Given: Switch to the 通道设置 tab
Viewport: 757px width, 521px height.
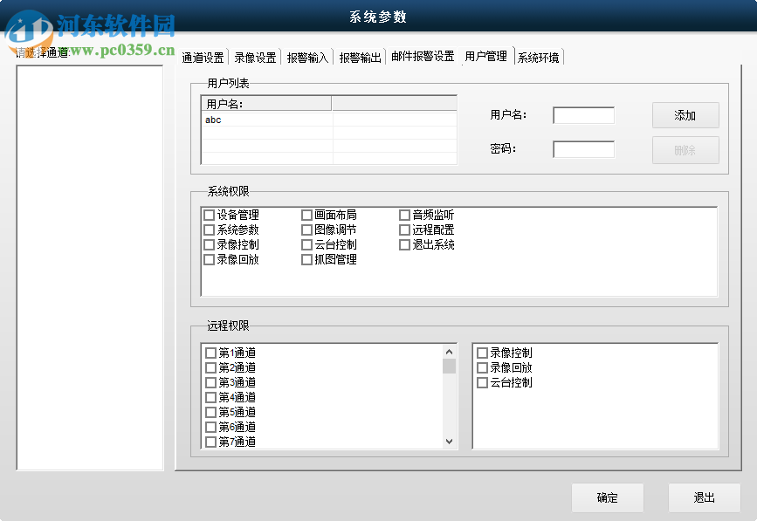Looking at the screenshot, I should click(204, 55).
